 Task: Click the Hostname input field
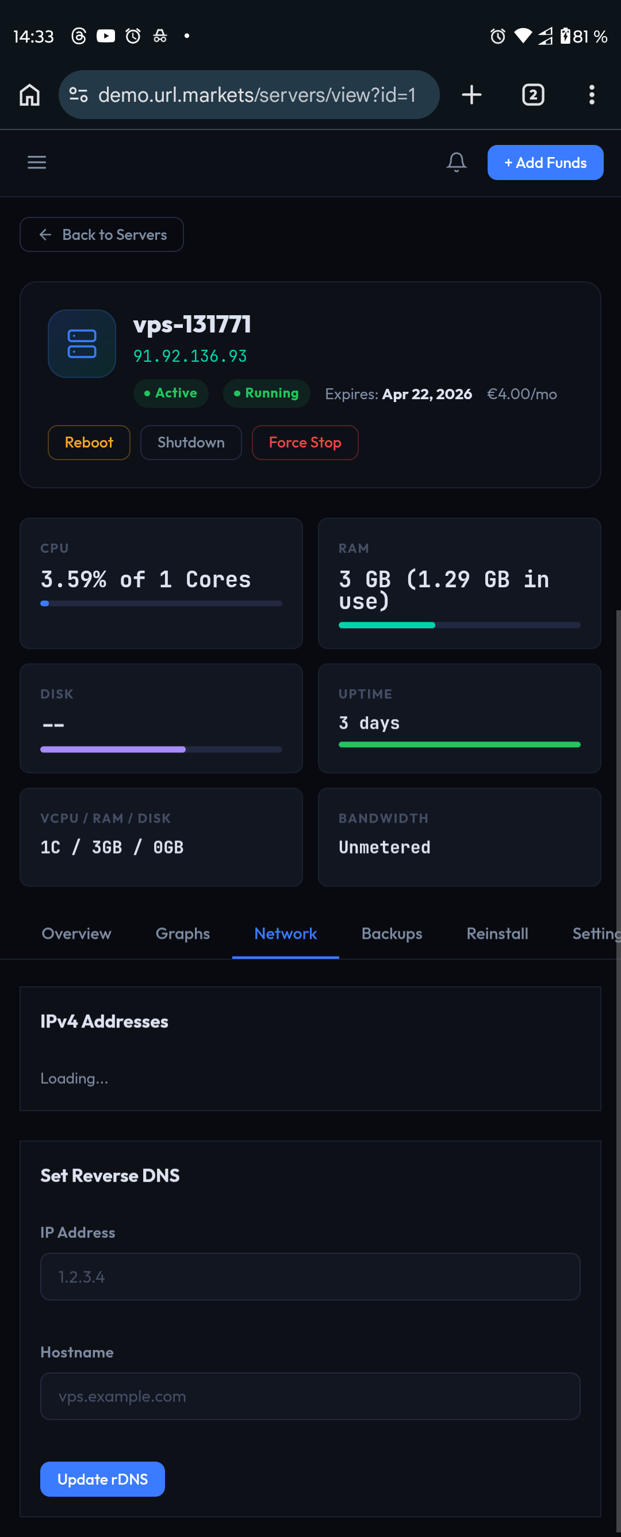click(310, 1396)
